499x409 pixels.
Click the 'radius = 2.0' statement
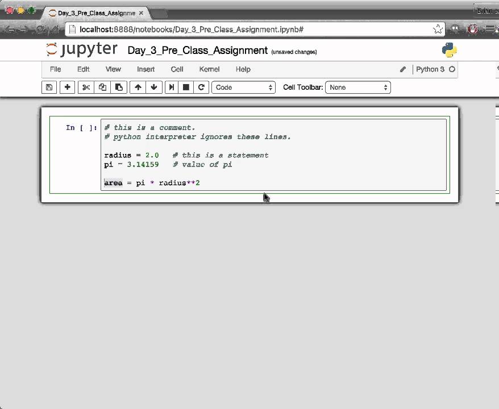click(131, 155)
